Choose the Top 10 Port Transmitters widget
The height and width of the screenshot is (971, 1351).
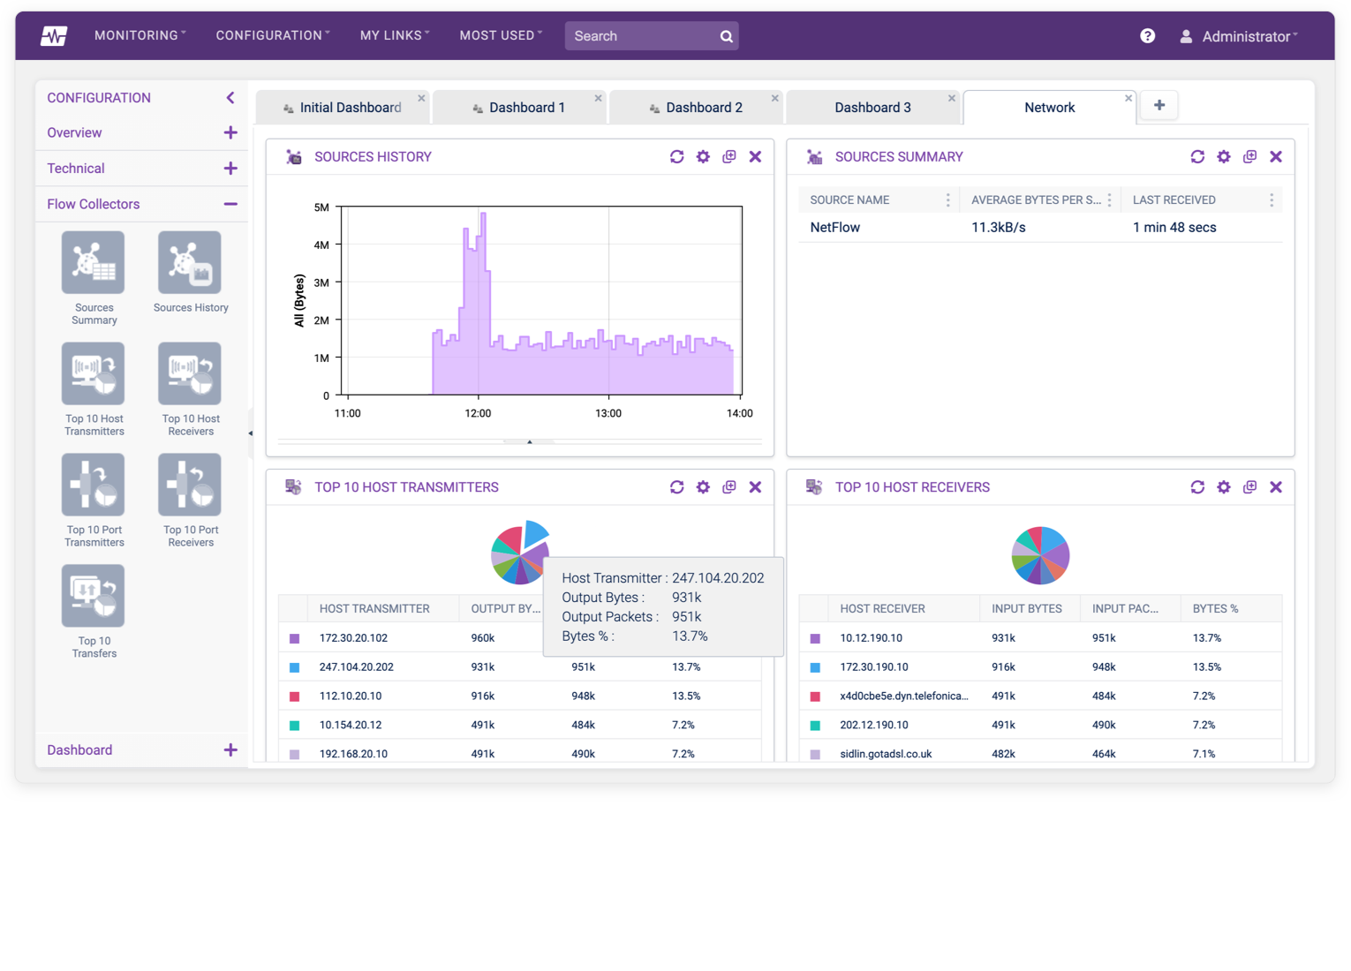[93, 484]
